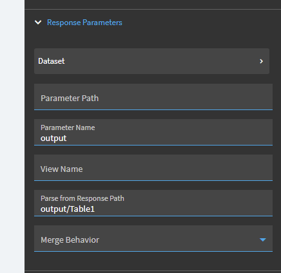This screenshot has width=281, height=273.
Task: Open the Dataset row
Action: click(x=151, y=61)
